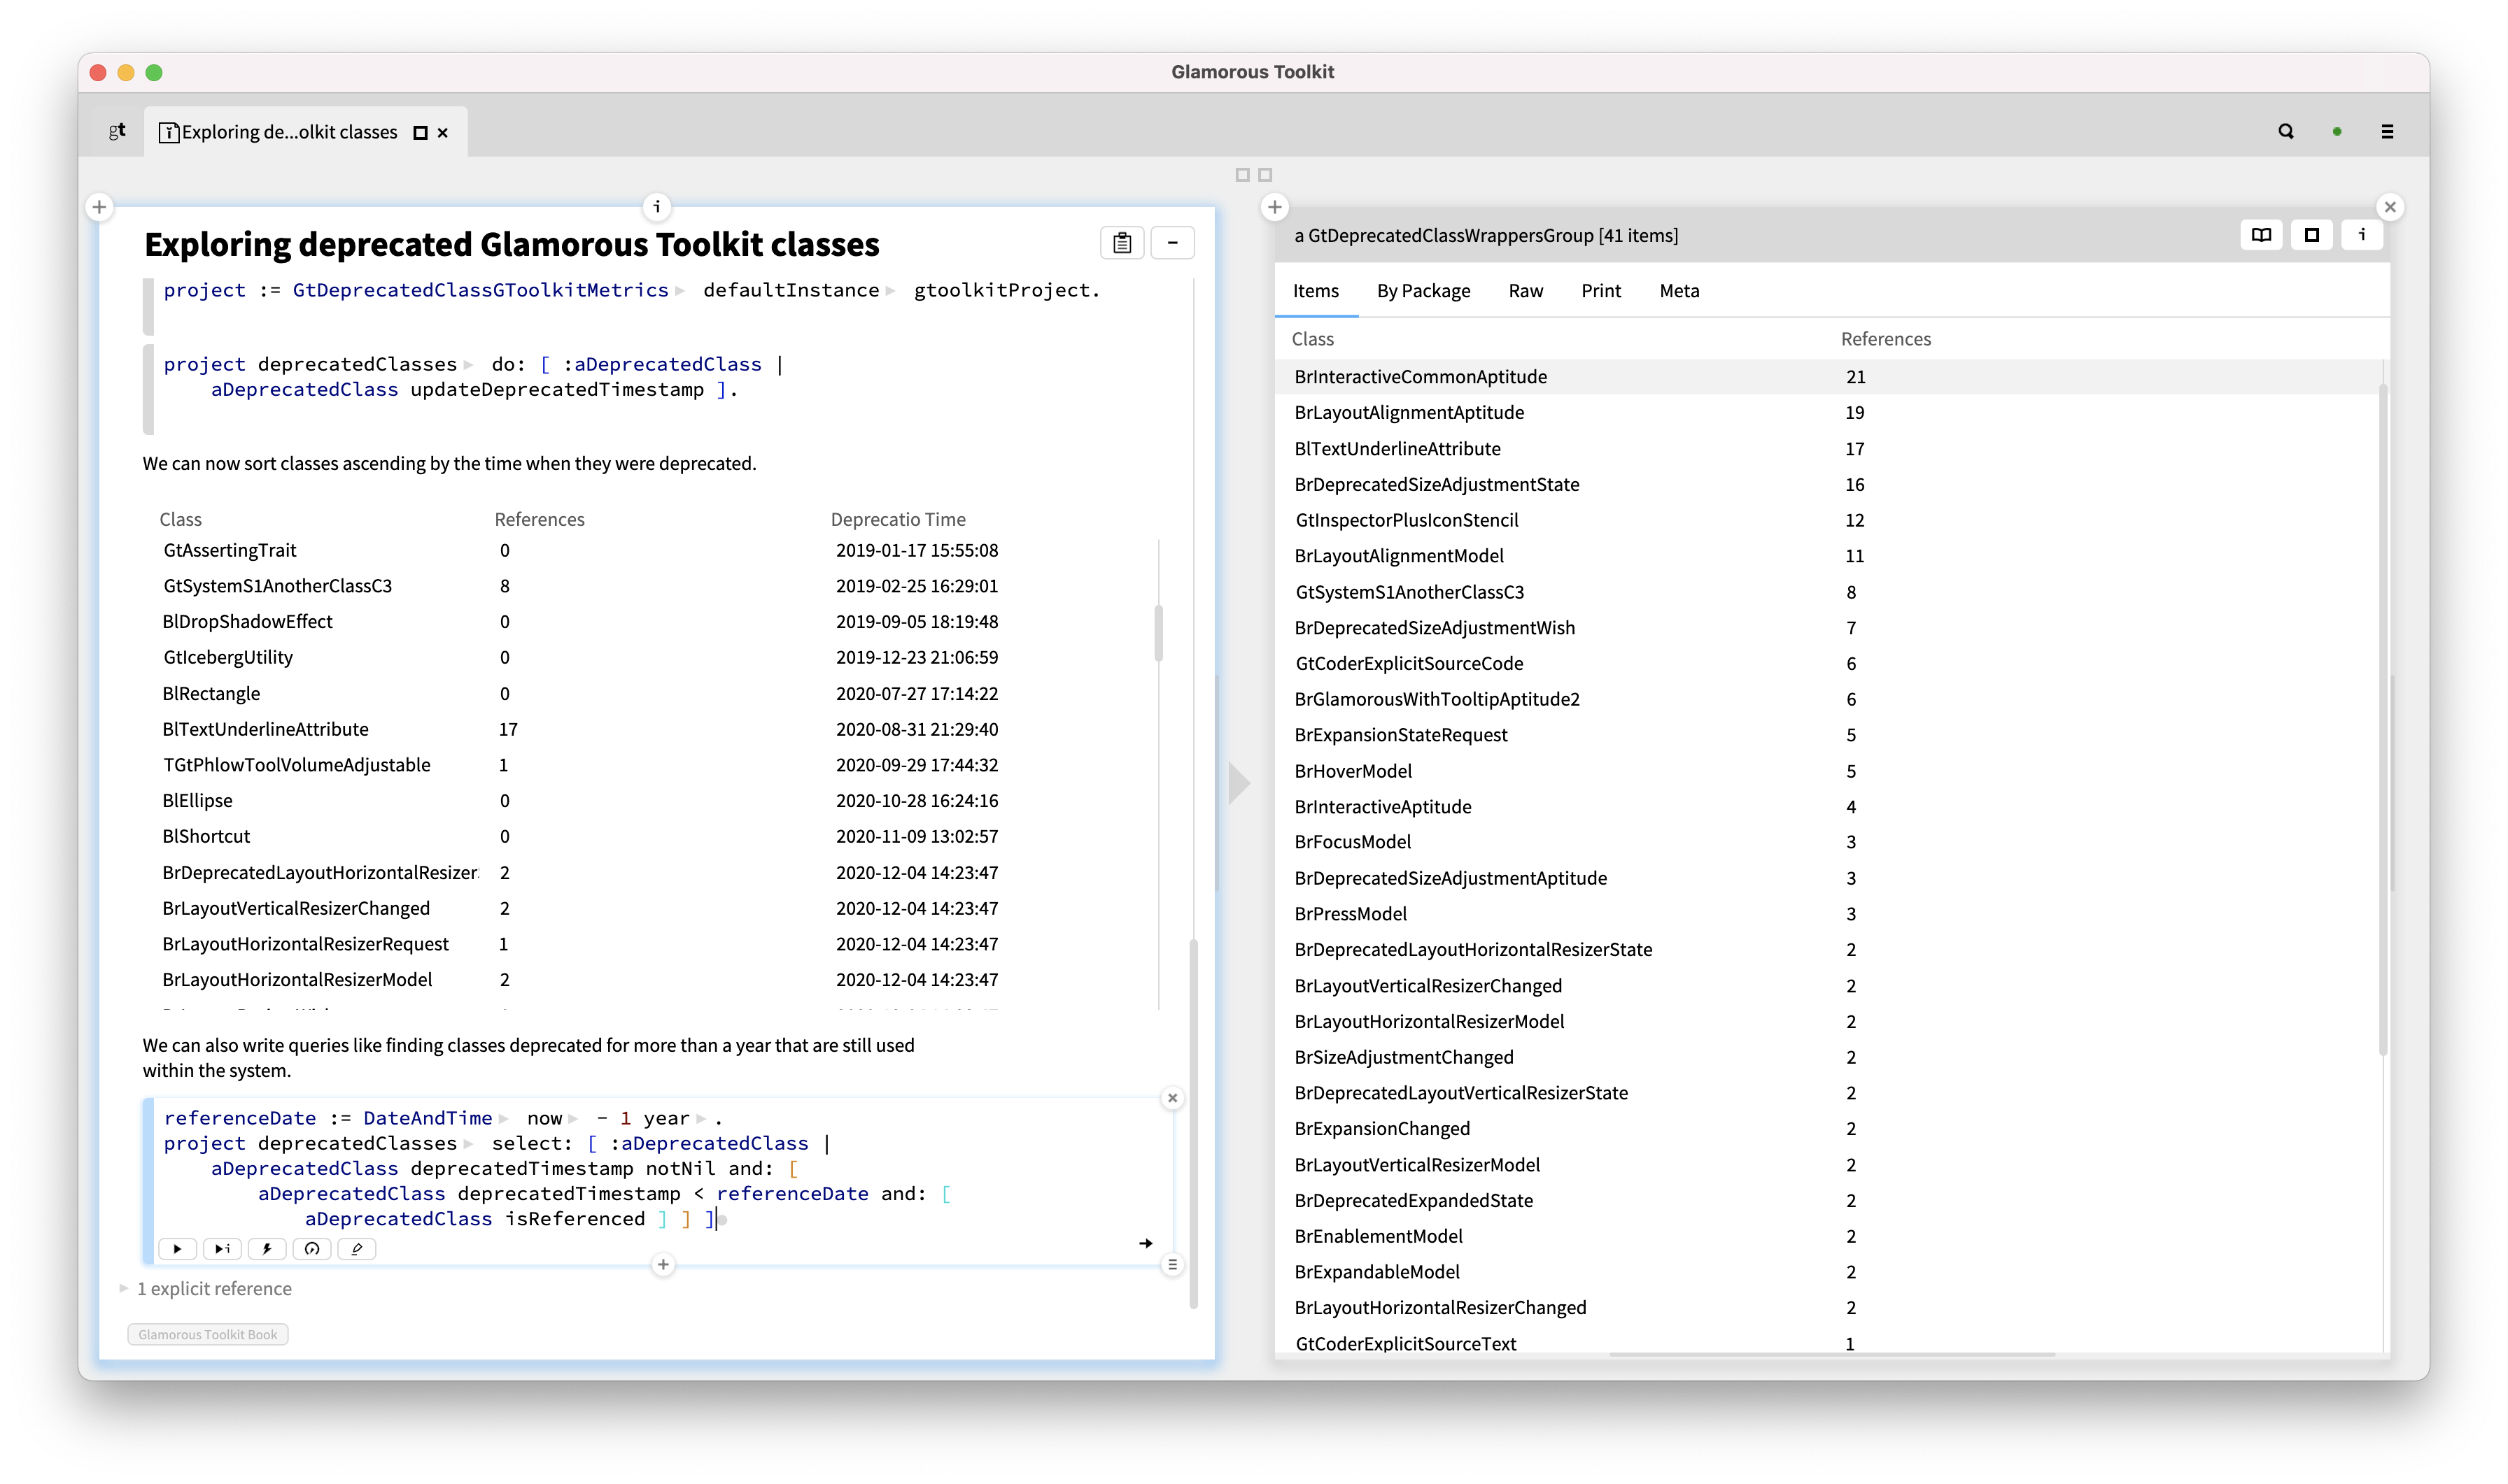Click the info disclosure above the page

point(656,207)
